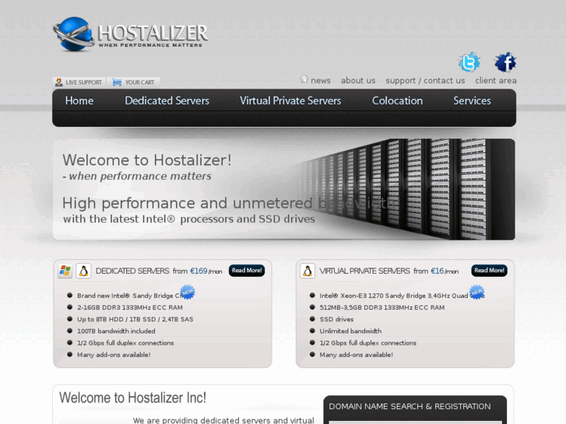
Task: Click the €16 /mon price
Action: pyautogui.click(x=445, y=271)
